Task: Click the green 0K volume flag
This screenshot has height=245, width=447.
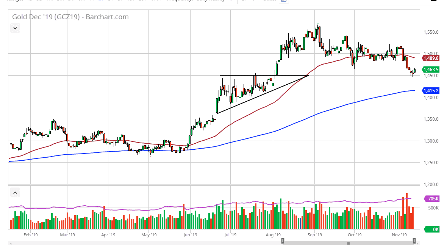Action: click(x=432, y=229)
